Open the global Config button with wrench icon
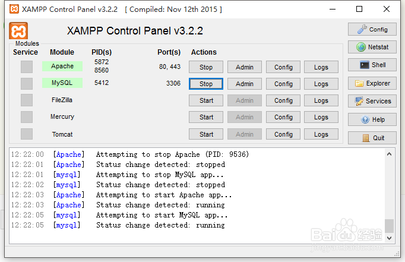 (372, 29)
